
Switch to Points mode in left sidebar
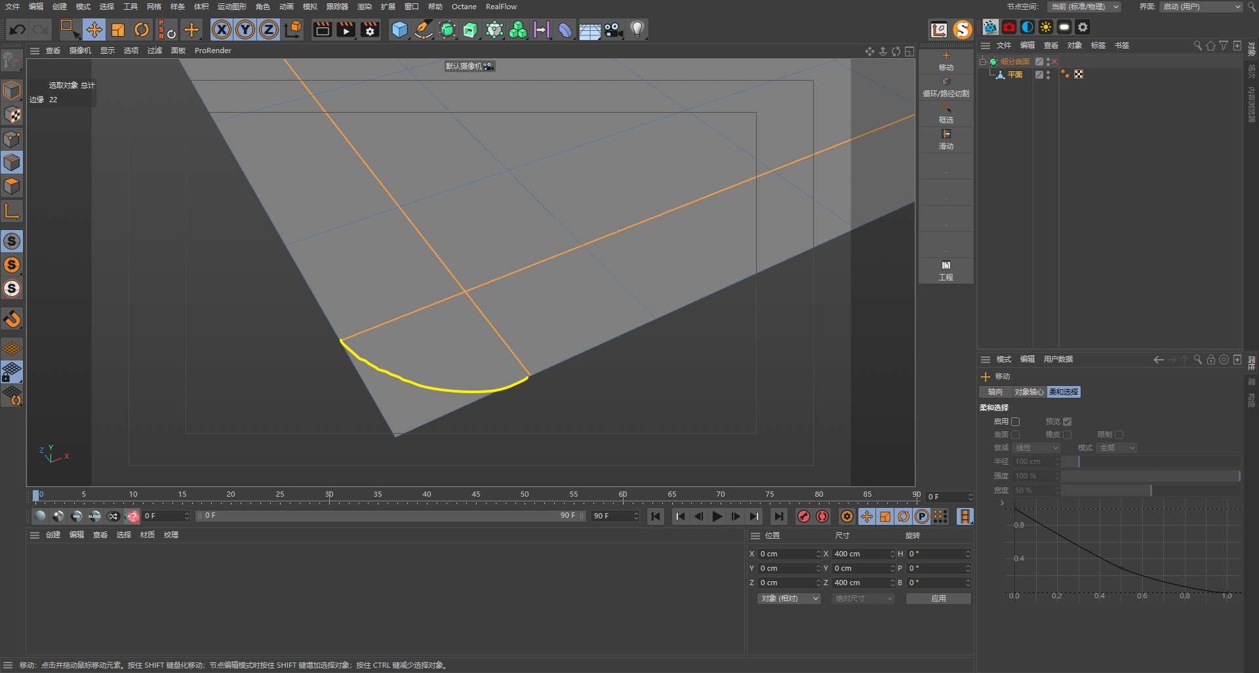point(12,139)
